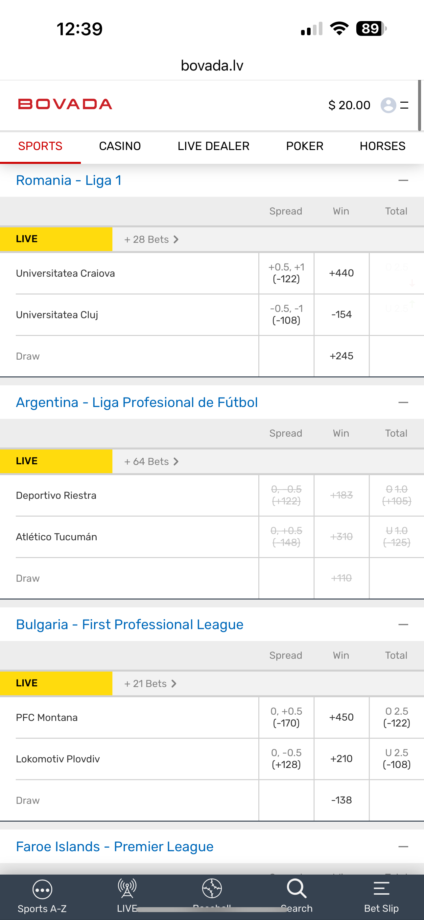Collapse Argentina Liga Profesional section
This screenshot has height=920, width=424.
click(x=403, y=403)
